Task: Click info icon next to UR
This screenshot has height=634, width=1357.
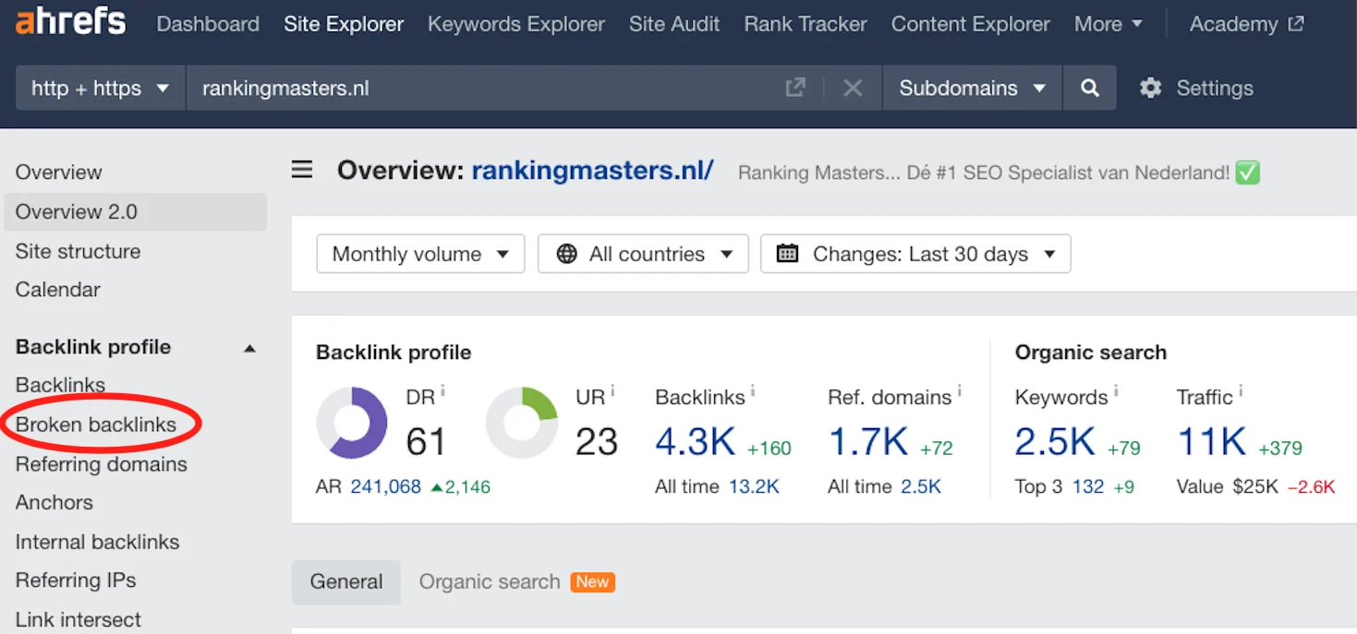Action: point(612,390)
